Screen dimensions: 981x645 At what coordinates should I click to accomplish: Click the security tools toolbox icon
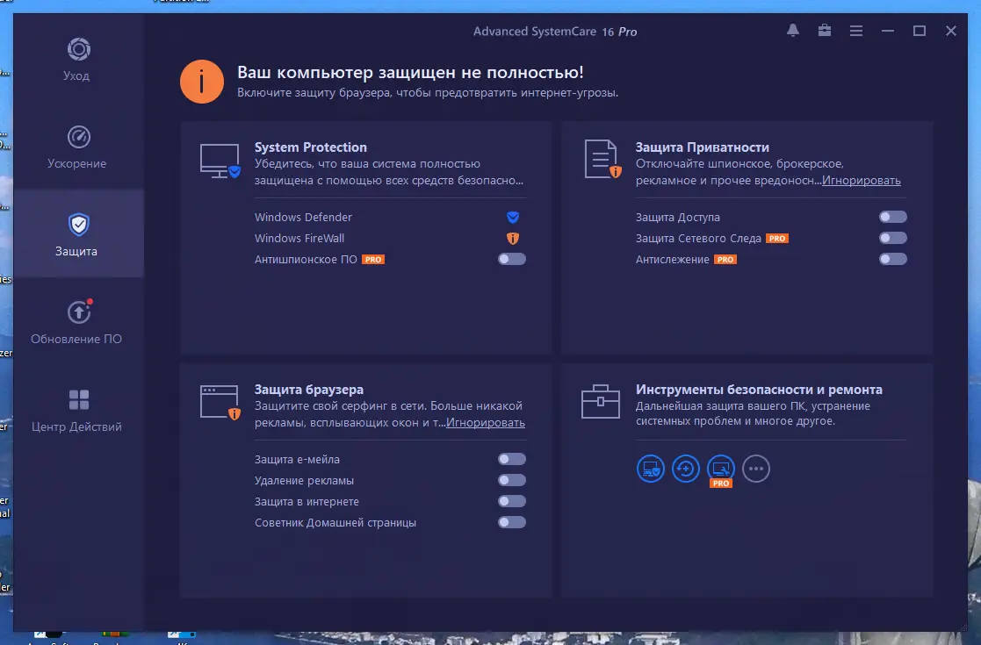(601, 401)
